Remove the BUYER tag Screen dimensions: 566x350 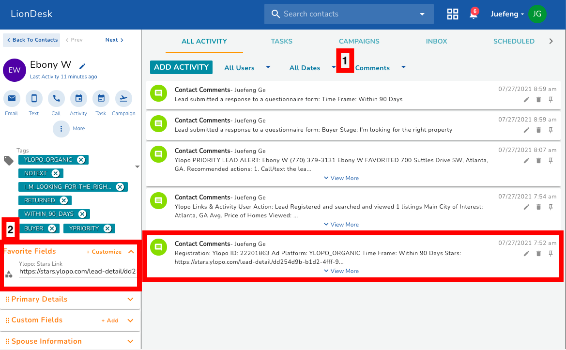[x=52, y=228]
